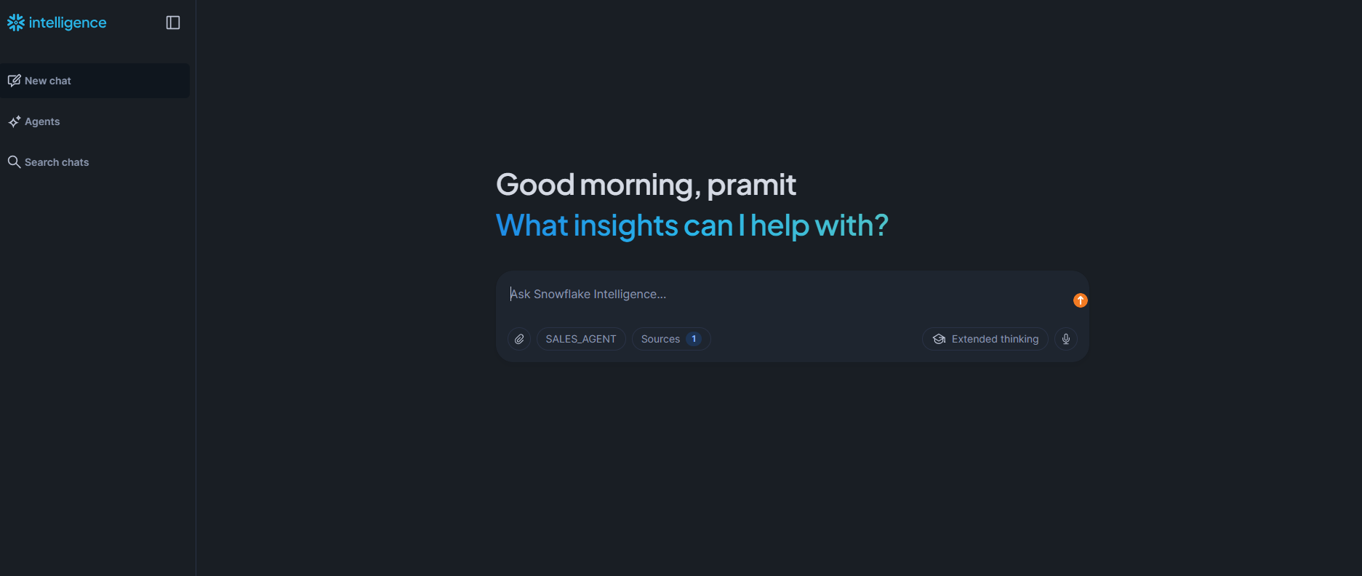This screenshot has width=1362, height=576.
Task: Open Search chats in the sidebar
Action: (x=57, y=162)
